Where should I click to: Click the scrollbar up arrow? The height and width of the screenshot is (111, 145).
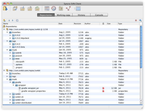point(141,100)
